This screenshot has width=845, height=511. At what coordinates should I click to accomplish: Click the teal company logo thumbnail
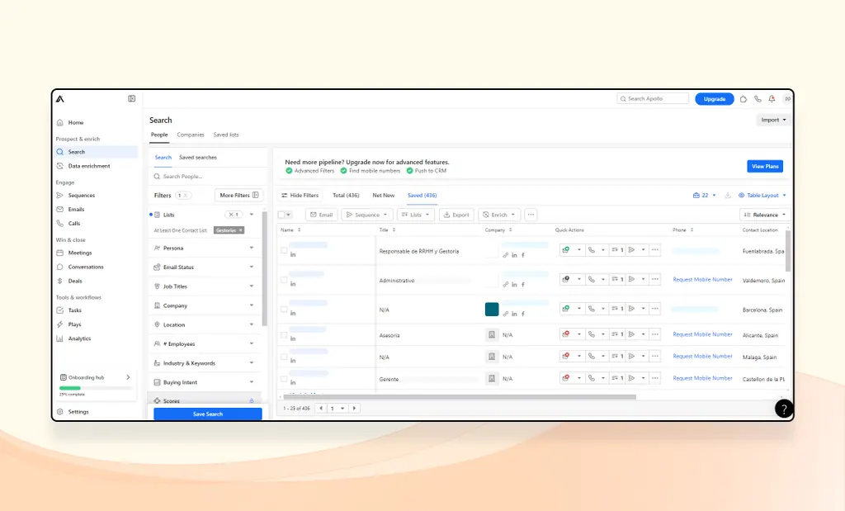(492, 309)
